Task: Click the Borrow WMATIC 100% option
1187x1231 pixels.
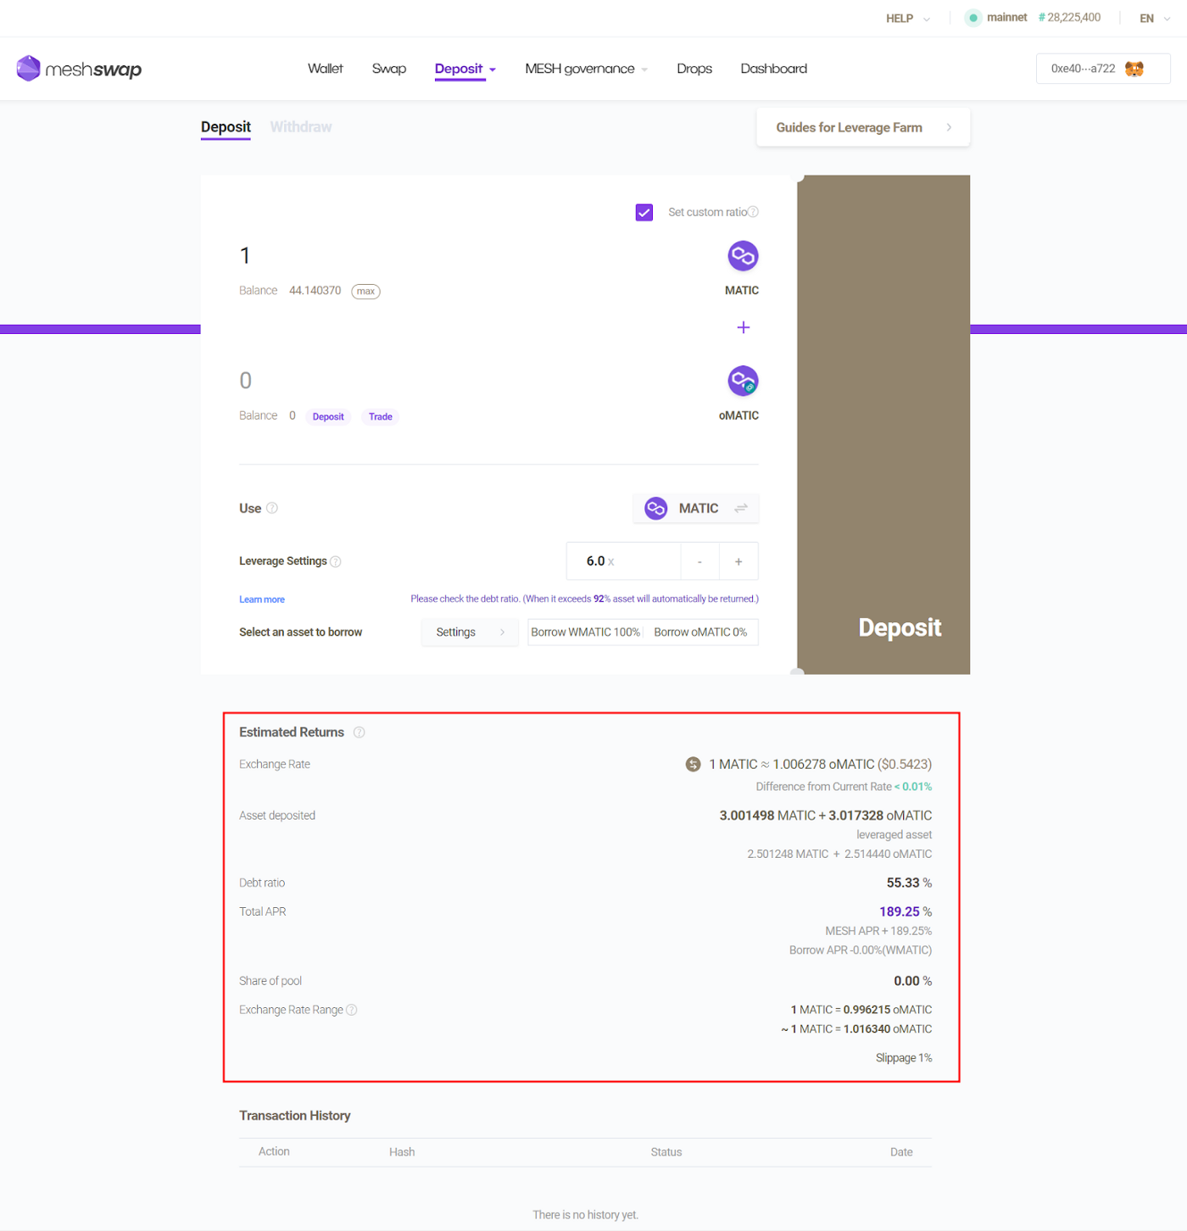Action: click(x=586, y=632)
